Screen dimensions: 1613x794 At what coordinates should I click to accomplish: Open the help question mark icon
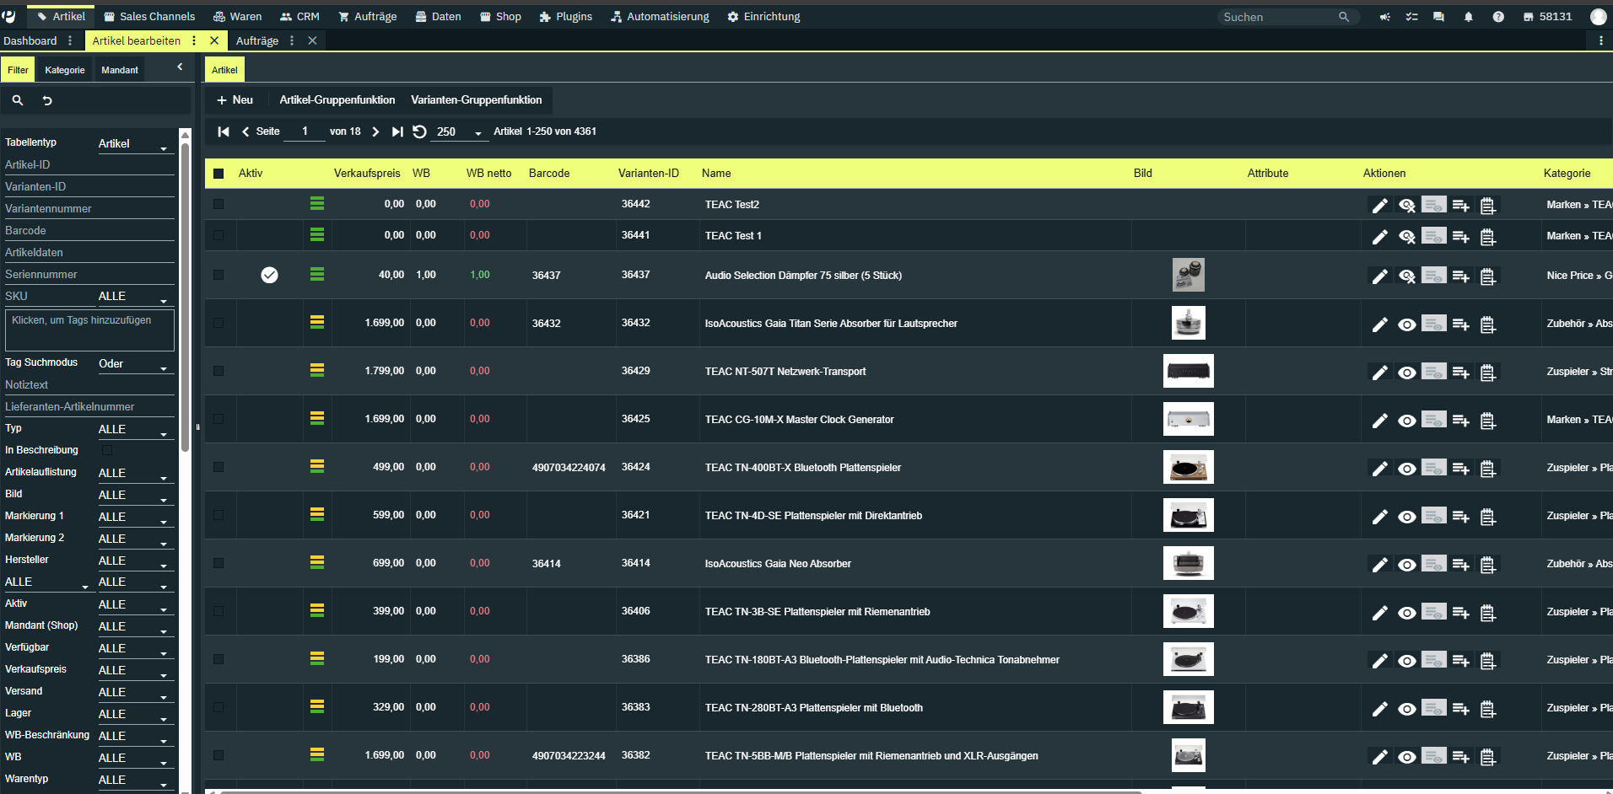(1497, 17)
